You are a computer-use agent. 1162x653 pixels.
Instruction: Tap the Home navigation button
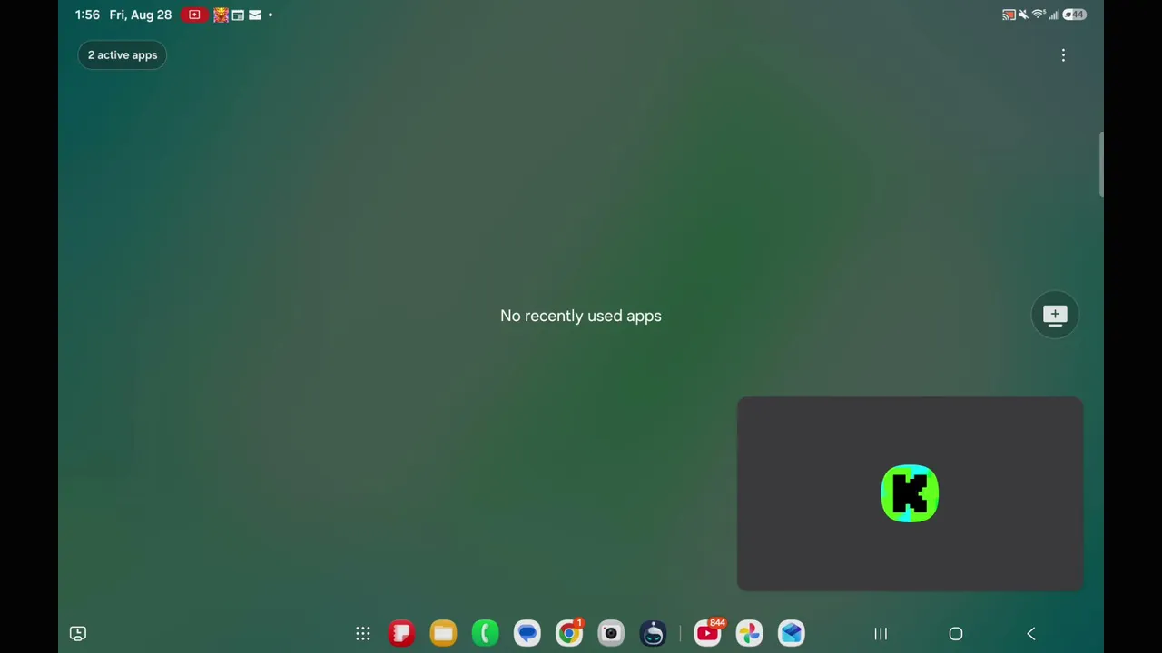956,634
